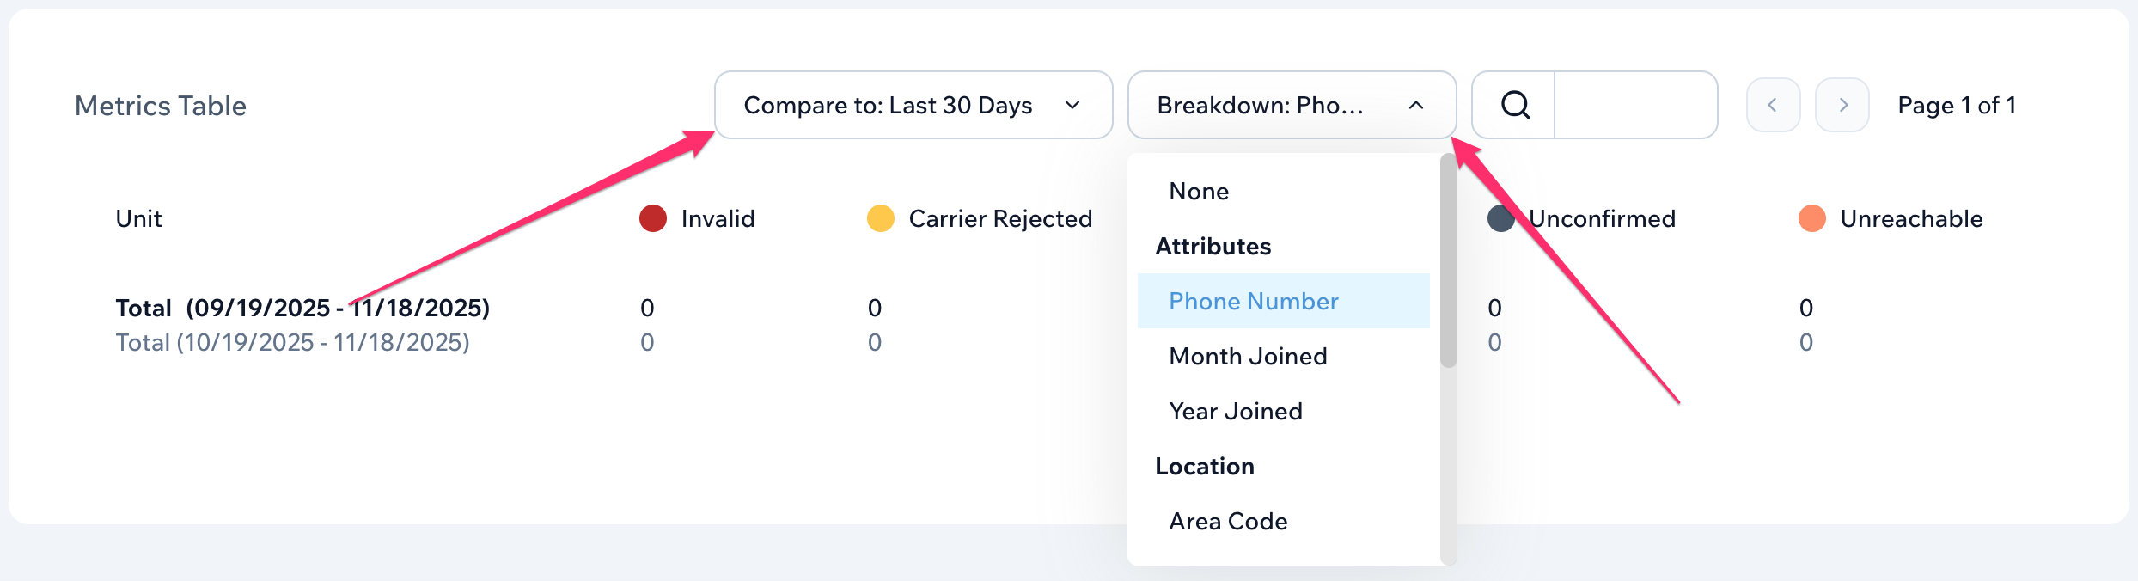This screenshot has height=581, width=2138.
Task: Select Area Code under Location
Action: click(x=1228, y=521)
